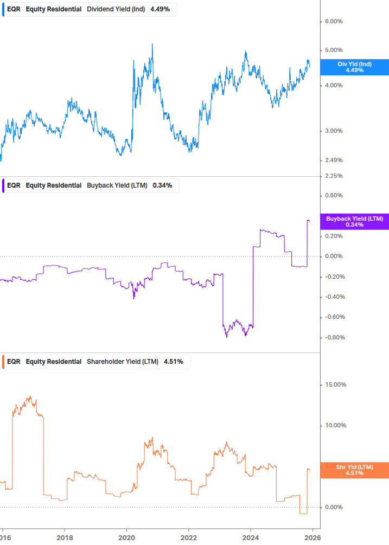Click the 2018 label on the time axis
The image size is (389, 545).
click(x=65, y=538)
